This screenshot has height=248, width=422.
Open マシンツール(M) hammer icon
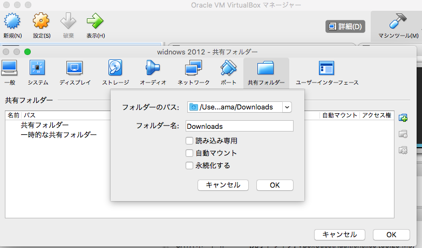(398, 21)
